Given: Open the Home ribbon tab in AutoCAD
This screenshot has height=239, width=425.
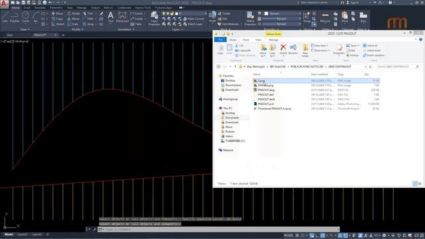Looking at the screenshot, I should tap(16, 8).
